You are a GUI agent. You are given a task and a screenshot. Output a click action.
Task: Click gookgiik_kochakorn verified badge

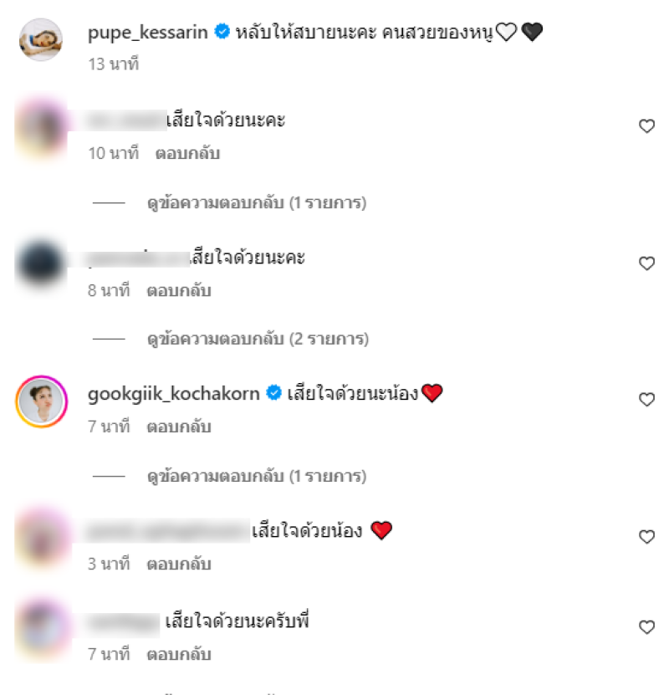[x=273, y=393]
